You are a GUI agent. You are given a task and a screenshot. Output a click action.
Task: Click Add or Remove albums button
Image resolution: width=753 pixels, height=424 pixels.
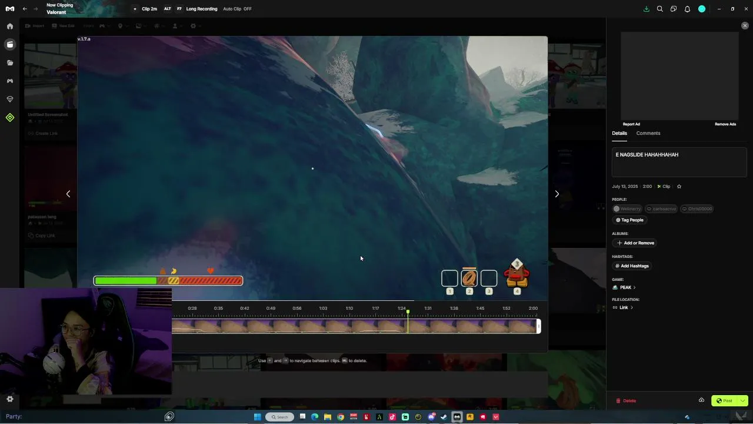tap(635, 243)
